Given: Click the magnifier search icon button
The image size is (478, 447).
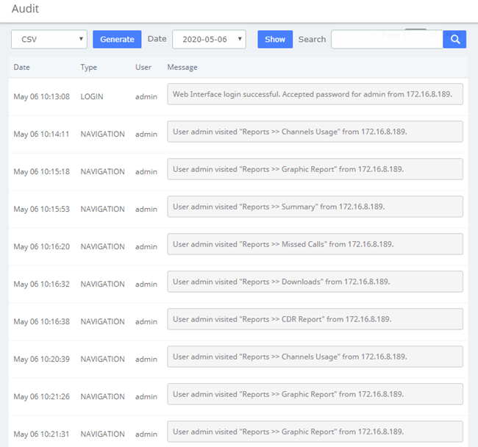Looking at the screenshot, I should pyautogui.click(x=454, y=39).
